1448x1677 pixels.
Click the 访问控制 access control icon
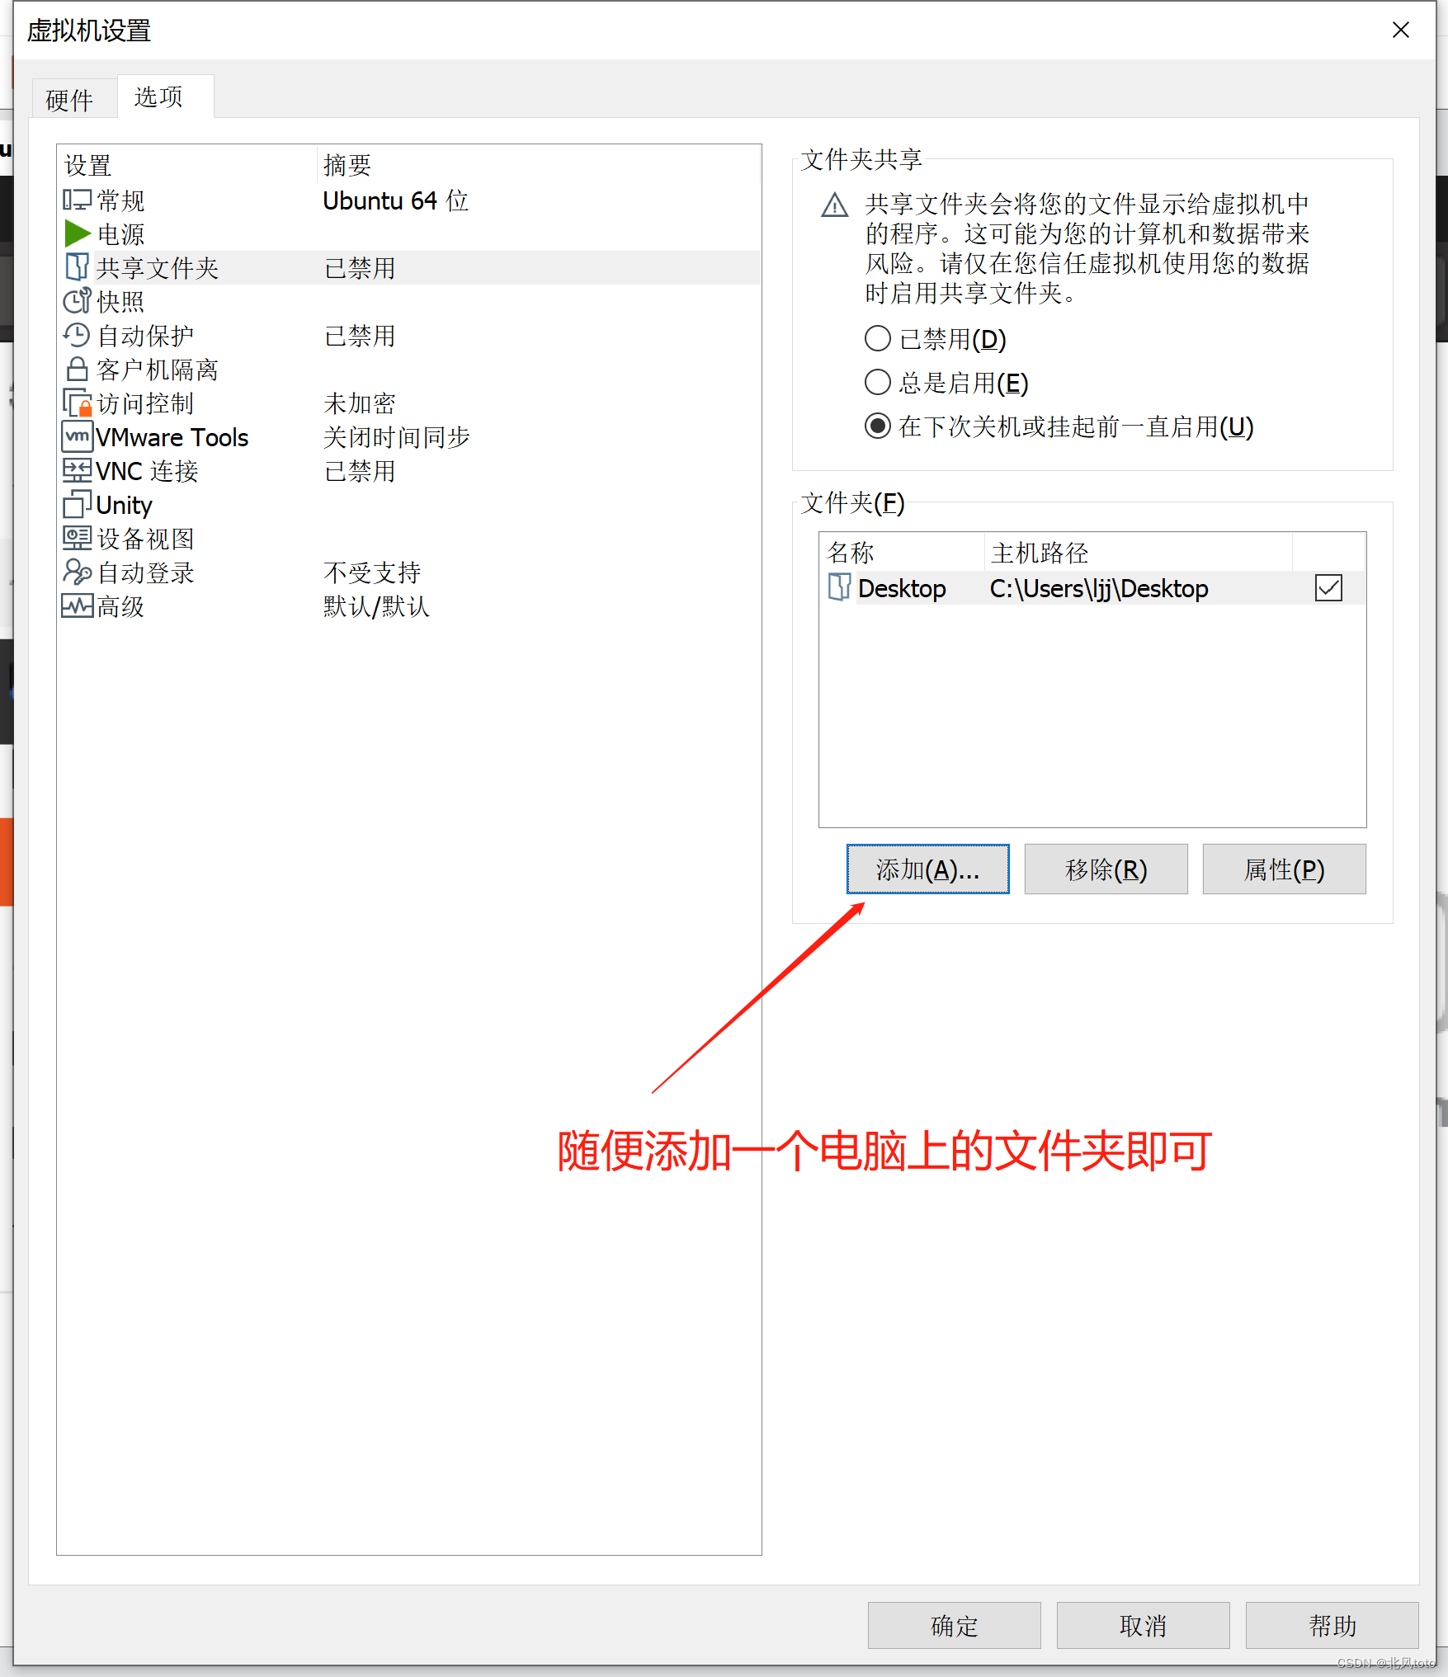[x=77, y=403]
